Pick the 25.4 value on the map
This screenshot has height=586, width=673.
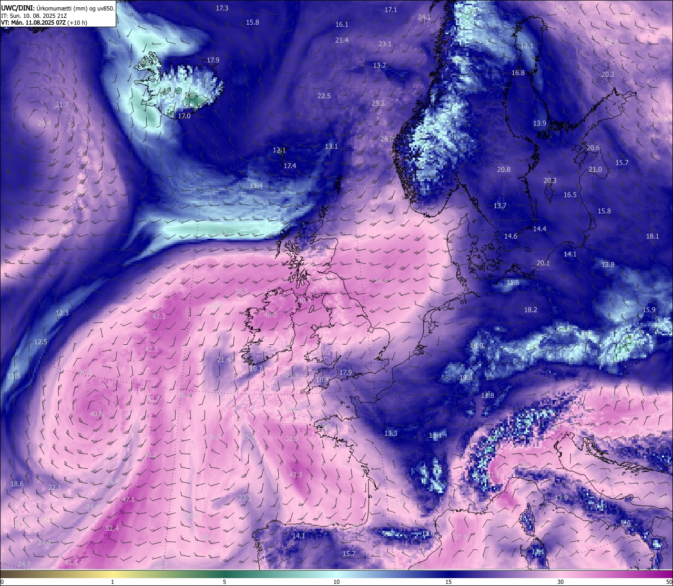click(x=249, y=437)
